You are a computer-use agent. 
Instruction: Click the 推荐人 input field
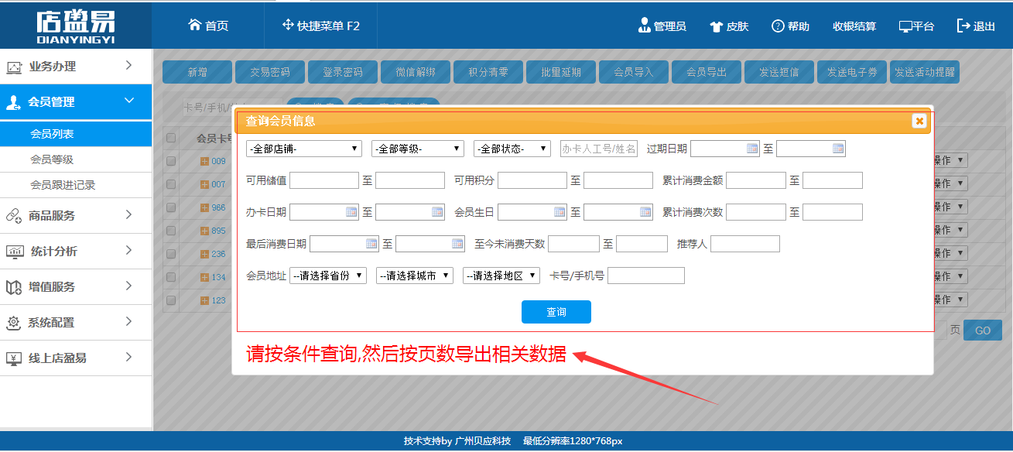tap(745, 244)
